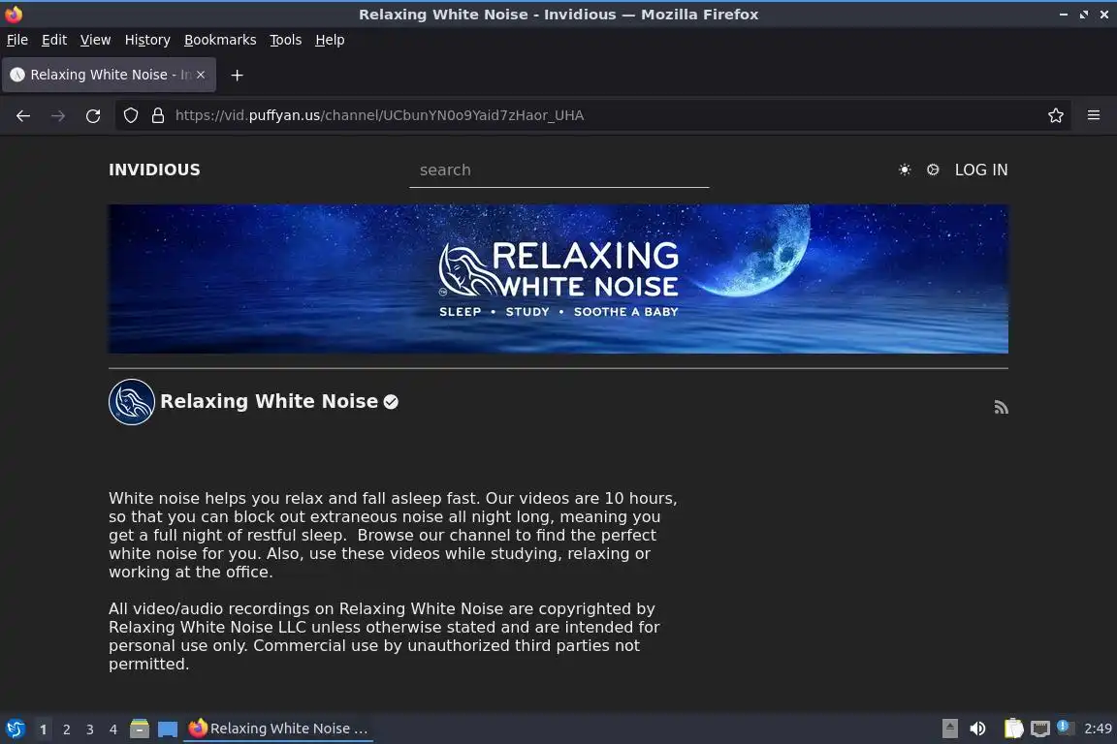Open the volume speaker tray icon
This screenshot has width=1117, height=744.
[x=977, y=728]
